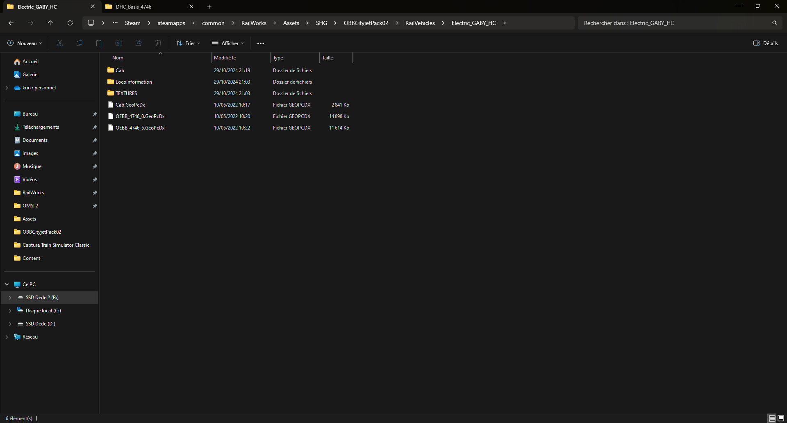The width and height of the screenshot is (787, 423).
Task: Select the OEBB_4746_0.GeoPcDx file
Action: pyautogui.click(x=140, y=116)
